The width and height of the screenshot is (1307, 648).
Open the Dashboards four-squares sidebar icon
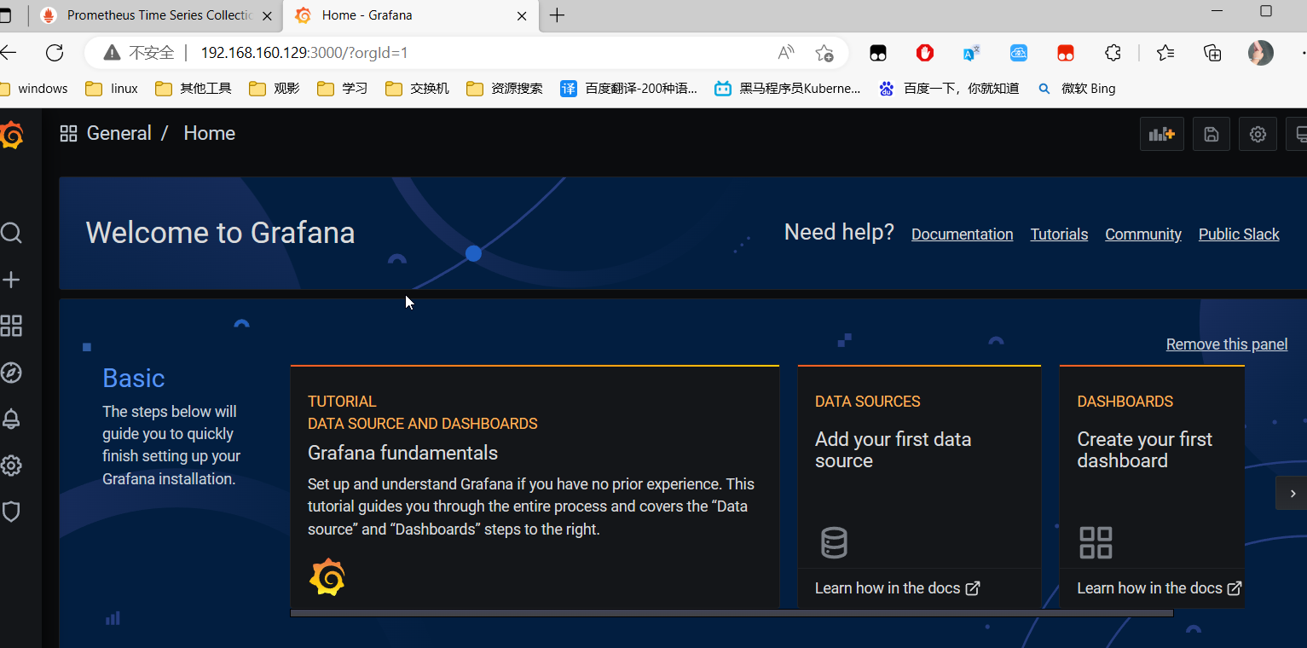11,326
